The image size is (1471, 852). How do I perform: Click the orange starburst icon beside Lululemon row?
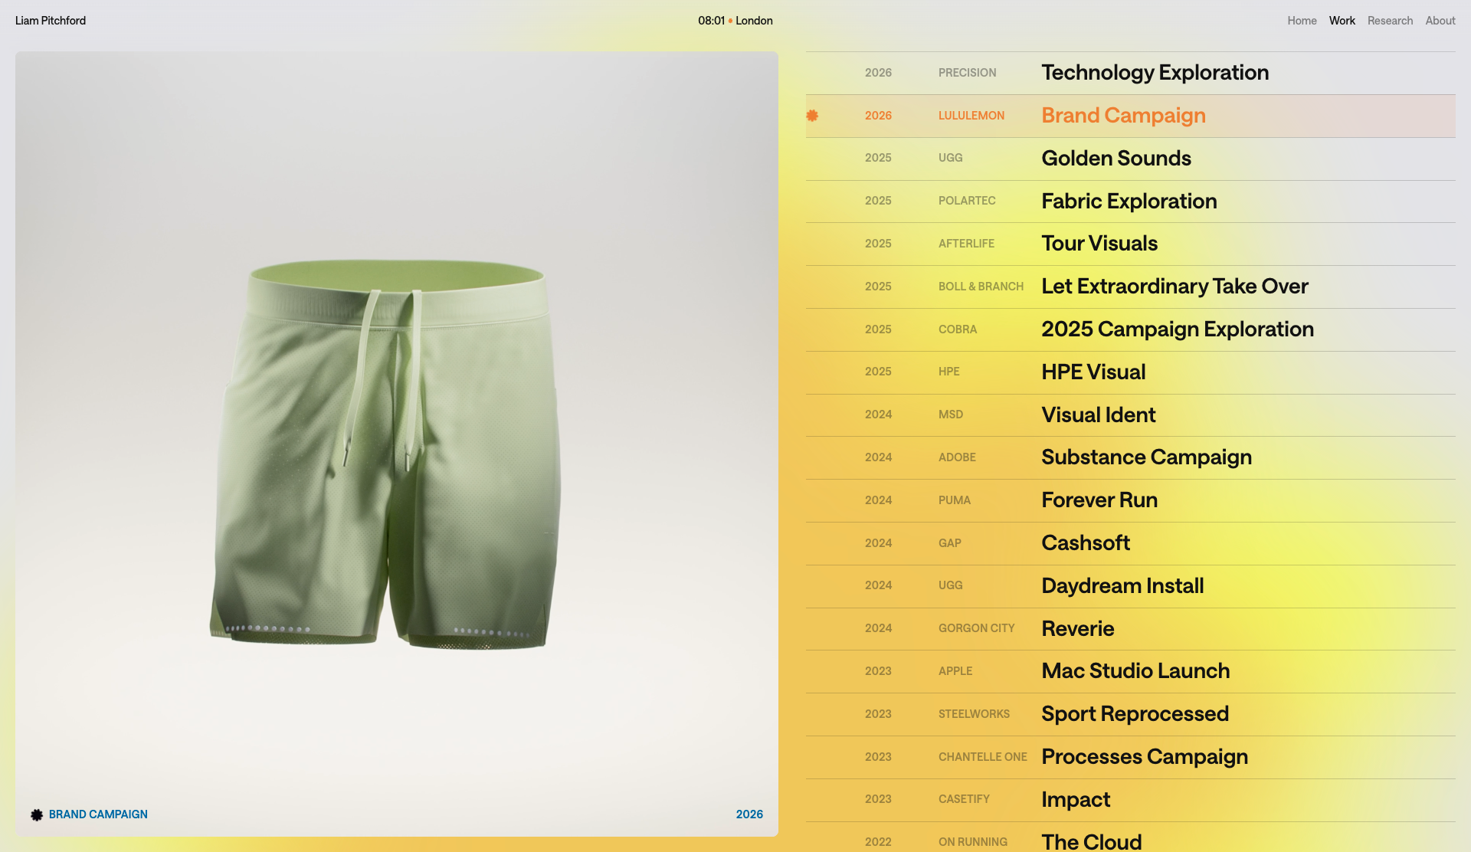812,116
